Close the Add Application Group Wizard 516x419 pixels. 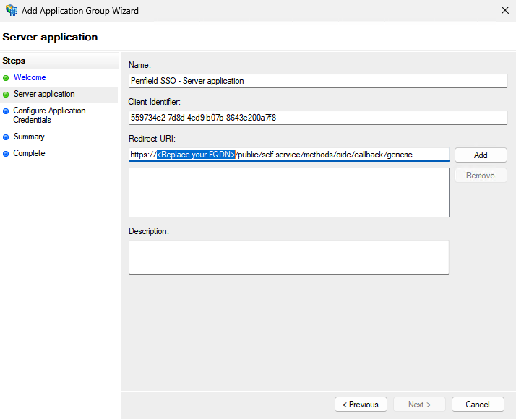click(505, 10)
